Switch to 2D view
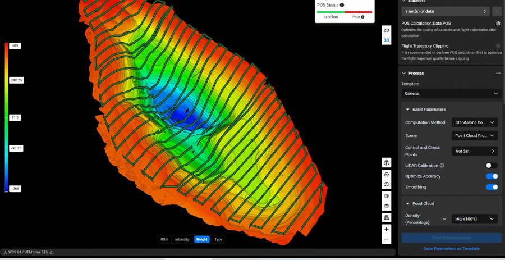The height and width of the screenshot is (260, 505). tap(387, 30)
